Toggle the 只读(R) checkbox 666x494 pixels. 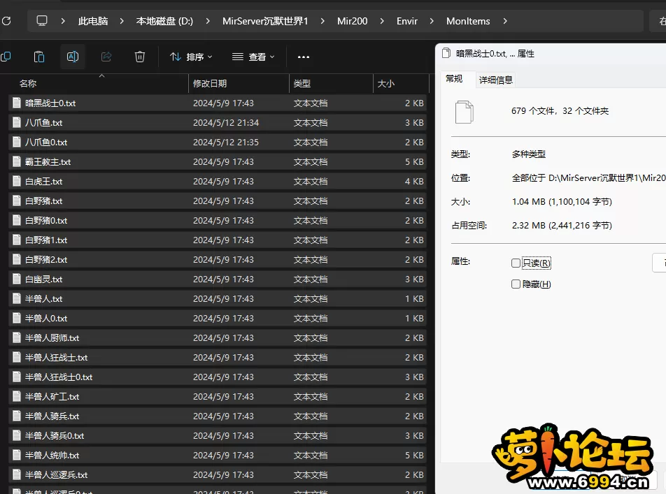pyautogui.click(x=516, y=263)
